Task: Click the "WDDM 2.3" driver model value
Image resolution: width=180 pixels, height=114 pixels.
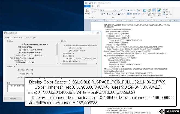Action: coord(76,61)
